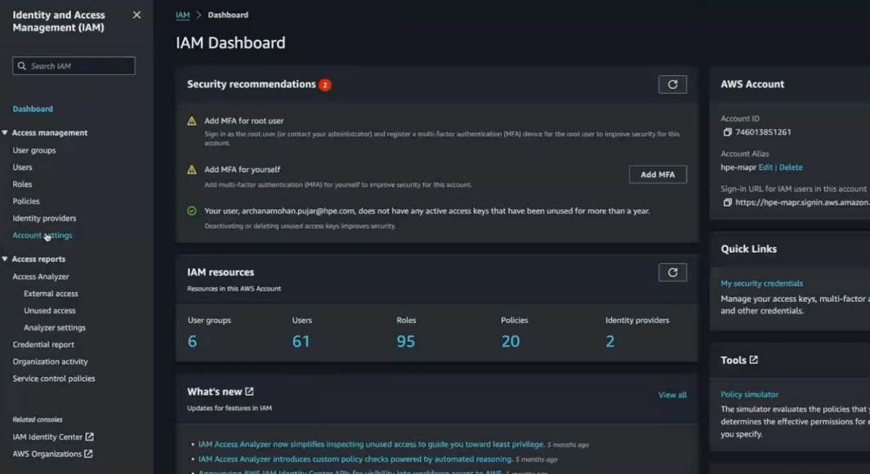Collapse the Access reports section
The height and width of the screenshot is (474, 870).
[5, 259]
